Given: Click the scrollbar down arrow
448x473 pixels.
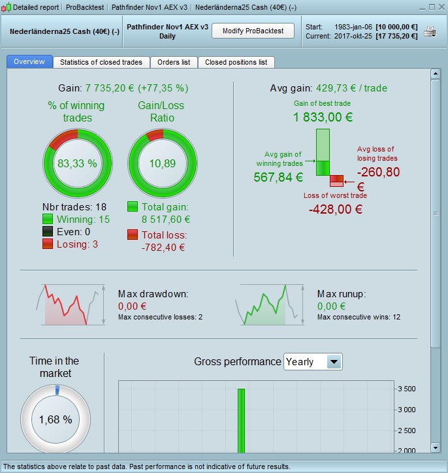Looking at the screenshot, I should tap(436, 448).
